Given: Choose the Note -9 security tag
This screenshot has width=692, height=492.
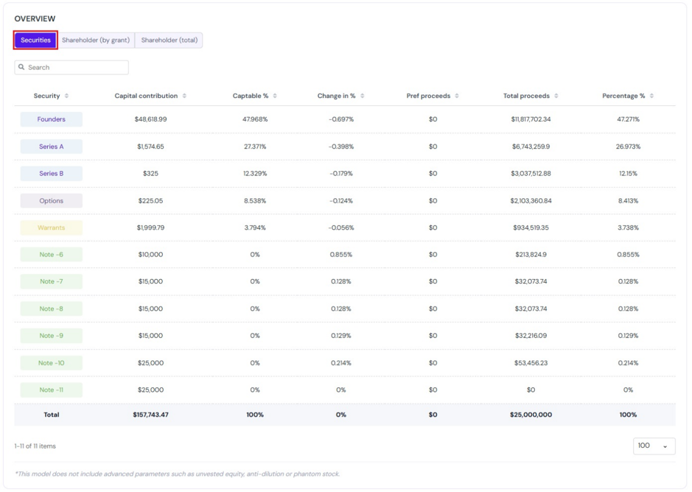Looking at the screenshot, I should (51, 336).
